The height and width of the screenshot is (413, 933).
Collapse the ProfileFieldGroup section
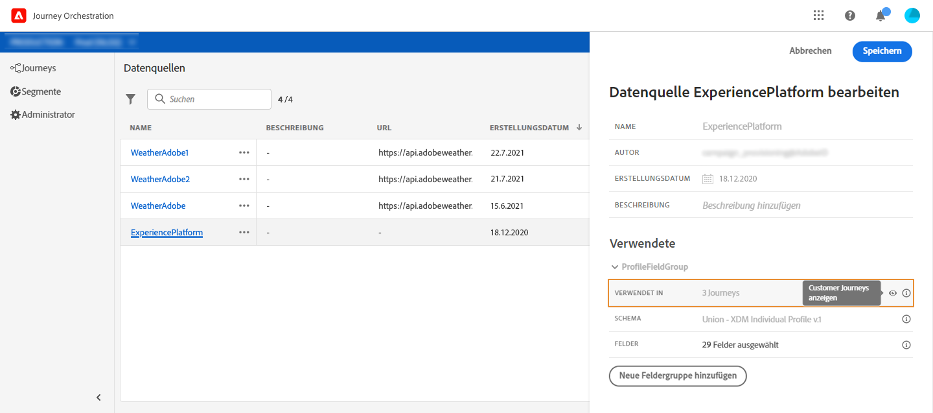click(x=615, y=266)
